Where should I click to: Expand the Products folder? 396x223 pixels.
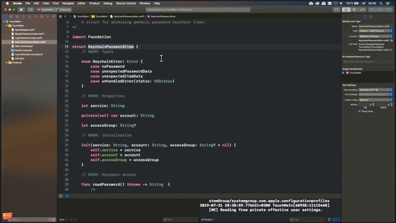7,63
